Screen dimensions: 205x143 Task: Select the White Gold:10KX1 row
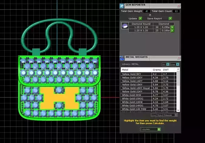(x=149, y=98)
